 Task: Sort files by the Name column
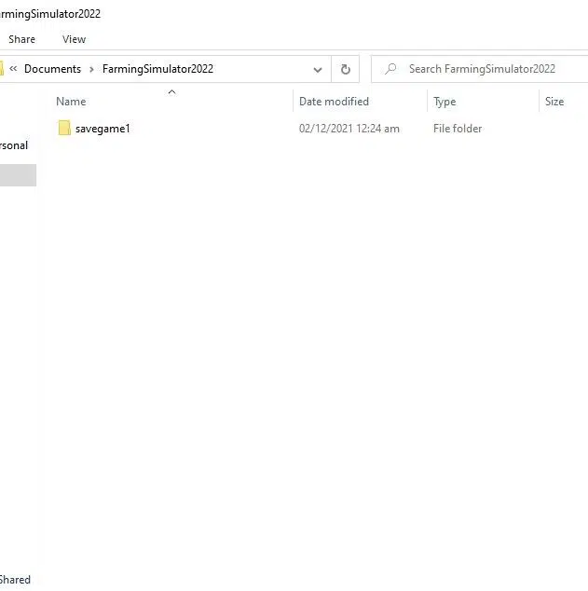tap(171, 102)
